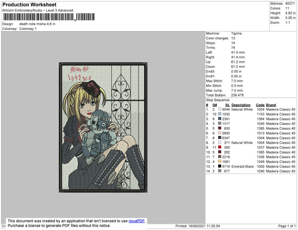Pick the Emerald Black swatch in stop 13
This screenshot has width=298, height=230.
(x=220, y=166)
